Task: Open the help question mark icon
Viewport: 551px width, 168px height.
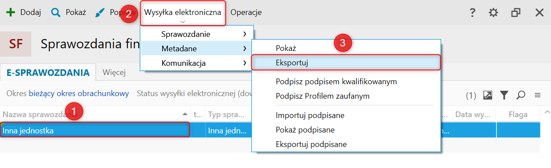Action: coord(472,13)
